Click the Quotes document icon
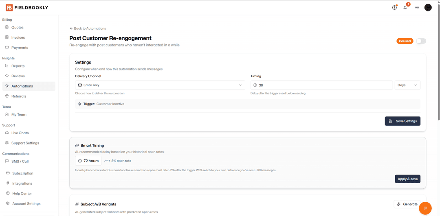The height and width of the screenshot is (216, 440). tap(7, 27)
